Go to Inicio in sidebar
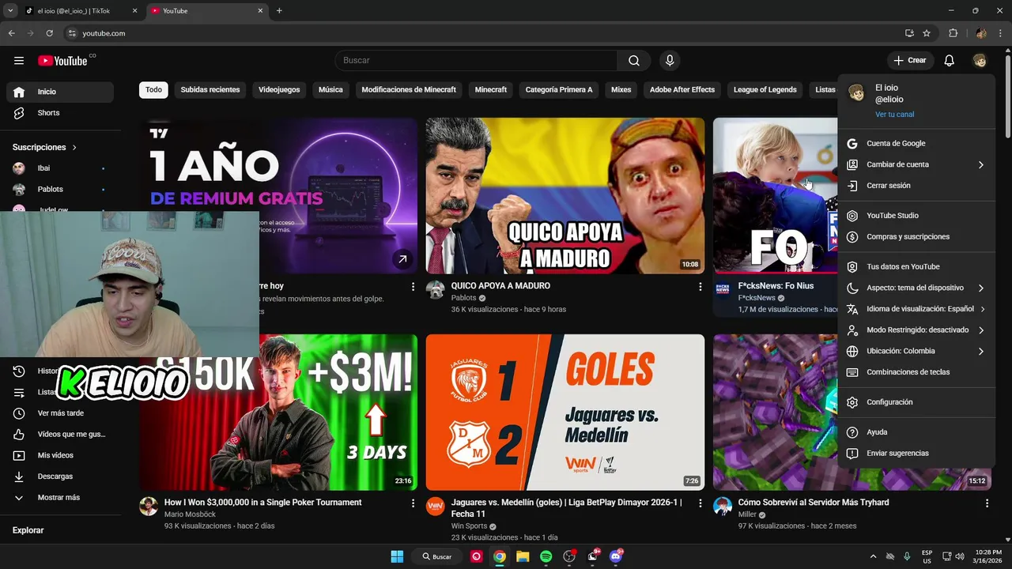The image size is (1012, 569). pyautogui.click(x=60, y=92)
